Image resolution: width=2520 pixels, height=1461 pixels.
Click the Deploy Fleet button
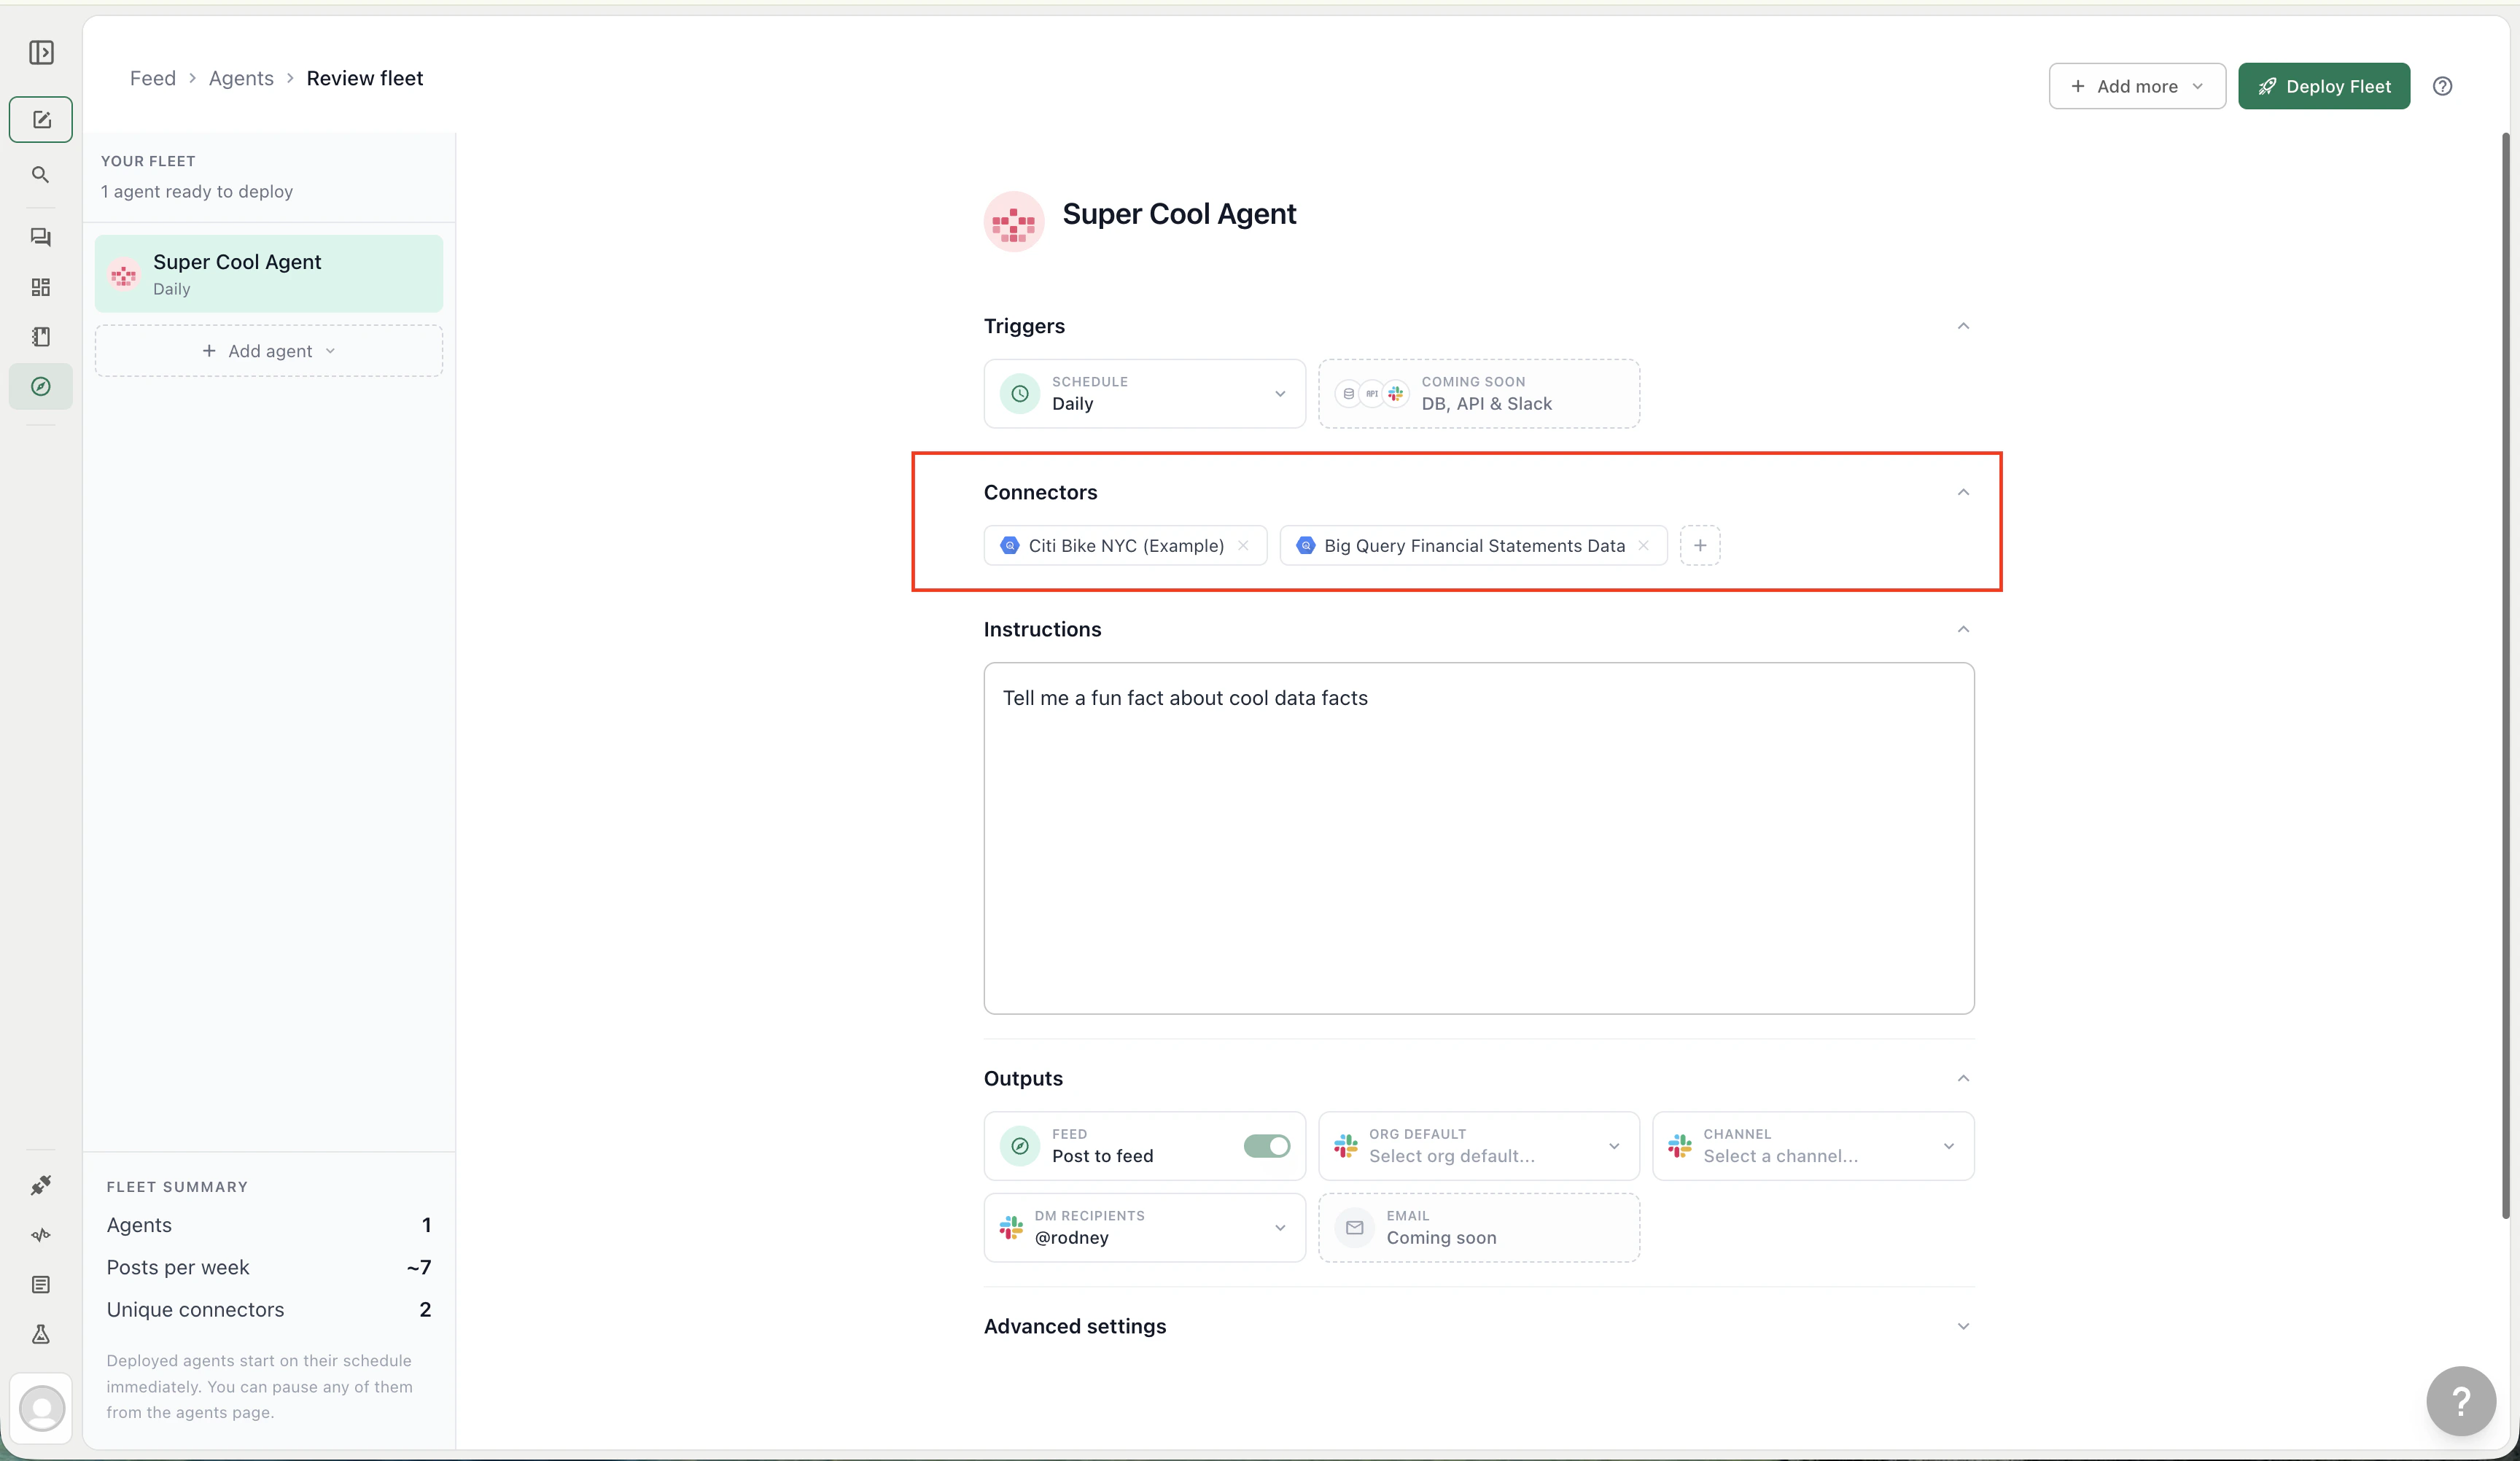click(x=2323, y=86)
